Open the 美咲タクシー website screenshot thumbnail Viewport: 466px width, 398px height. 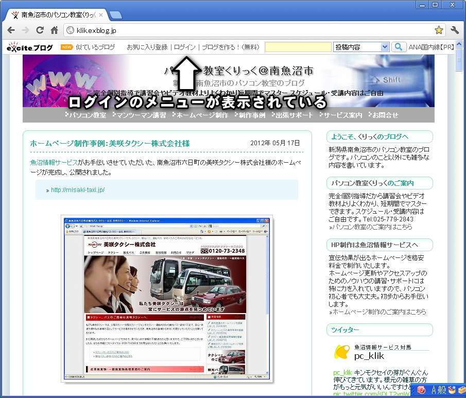[x=167, y=298]
